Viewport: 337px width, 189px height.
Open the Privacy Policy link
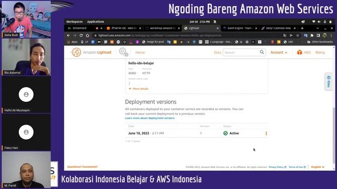277,167
